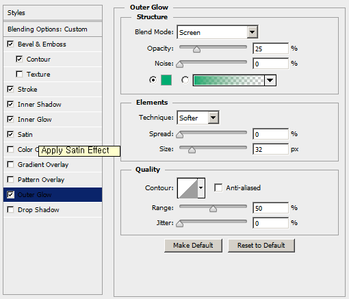Screen dimensions: 349x299
Task: Toggle the Stroke effect checkbox
Action: [10, 89]
